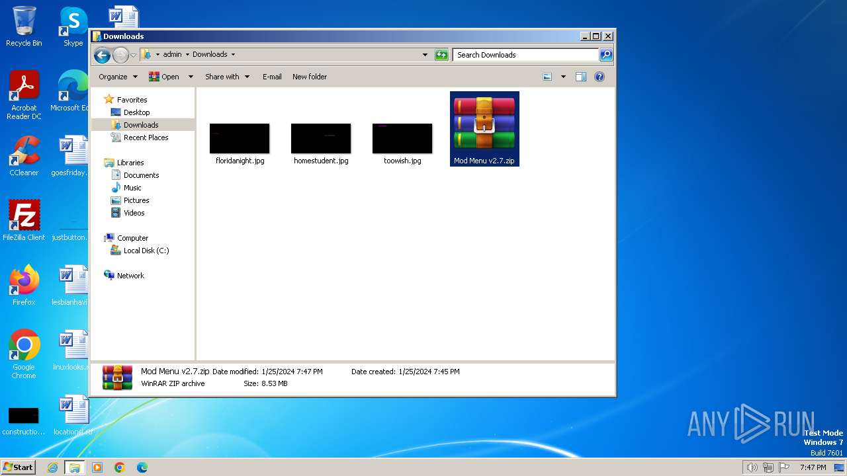Open the Share with menu
Screen dimensions: 847x476
click(227, 77)
